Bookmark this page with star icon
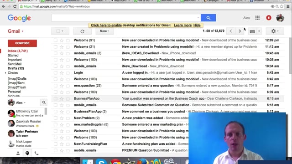 click(282, 6)
